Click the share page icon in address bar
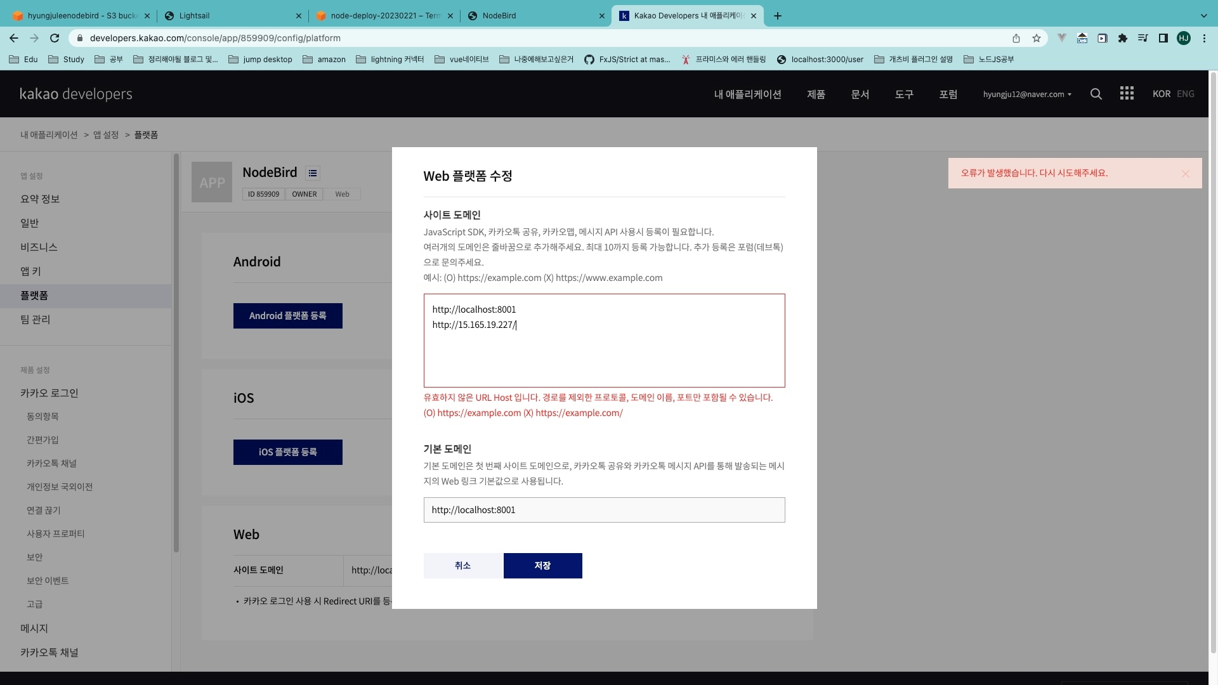This screenshot has width=1218, height=685. [x=1016, y=38]
